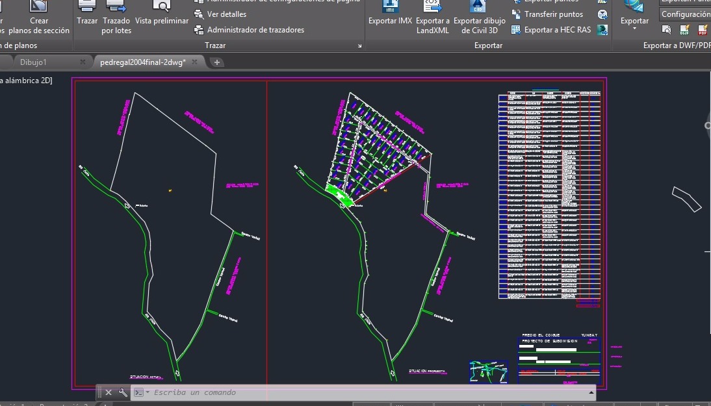Click Exportar IMX button
711x406 pixels.
click(390, 14)
